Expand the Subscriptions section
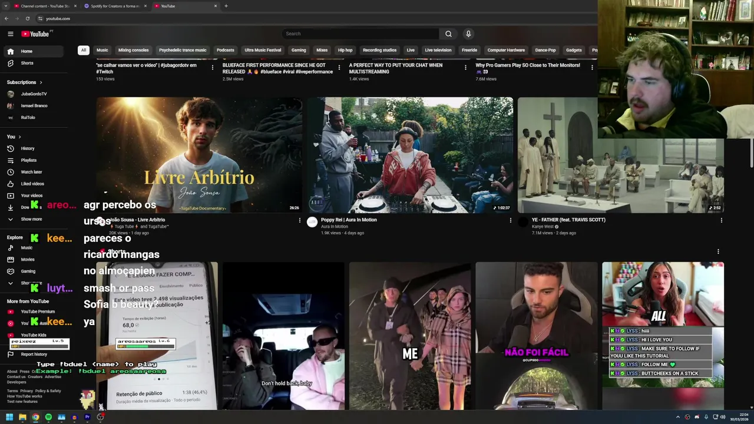The image size is (754, 424). coord(24,82)
